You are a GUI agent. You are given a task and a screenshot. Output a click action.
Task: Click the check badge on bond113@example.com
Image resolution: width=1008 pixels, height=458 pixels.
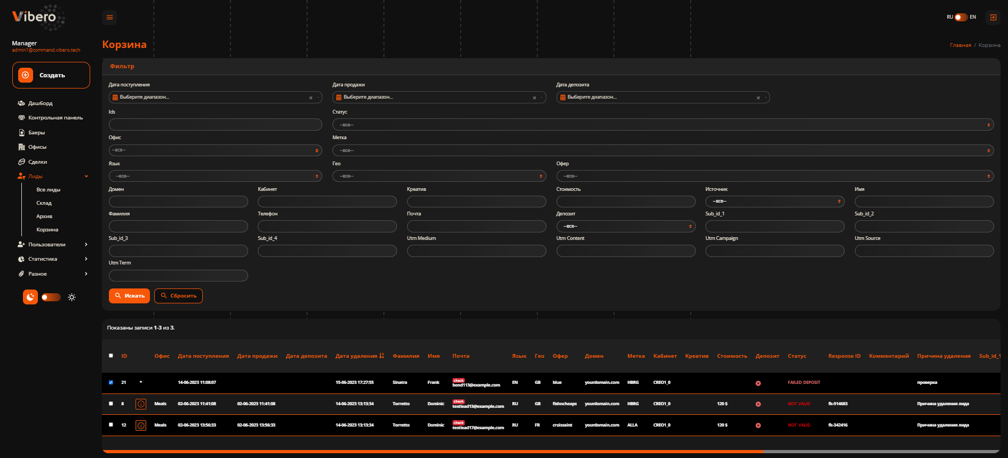(x=458, y=381)
